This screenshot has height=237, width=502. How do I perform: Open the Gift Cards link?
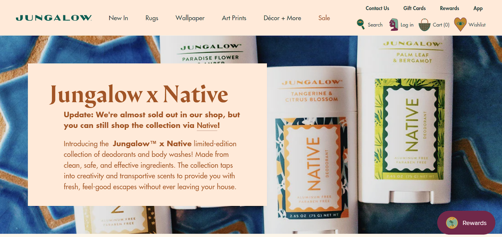point(414,8)
